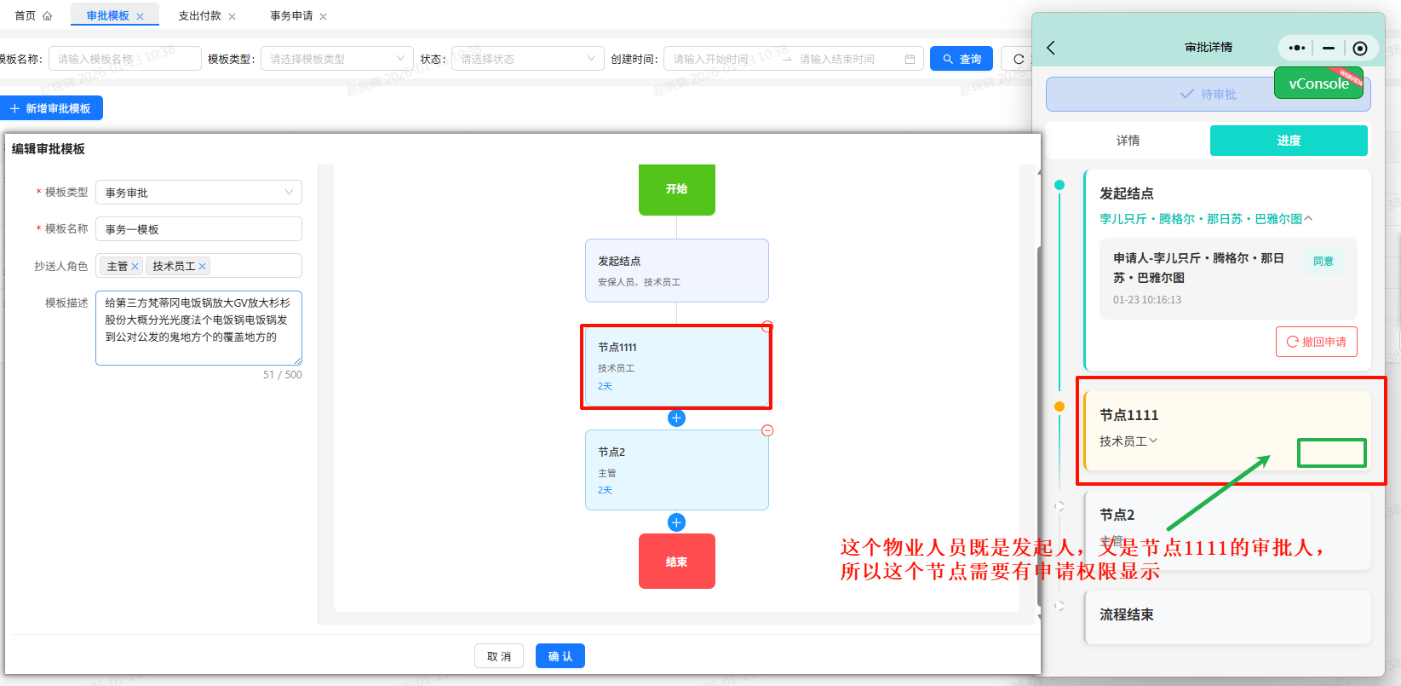Add a node below 节点2 with plus icon
Image resolution: width=1401 pixels, height=686 pixels.
point(676,522)
